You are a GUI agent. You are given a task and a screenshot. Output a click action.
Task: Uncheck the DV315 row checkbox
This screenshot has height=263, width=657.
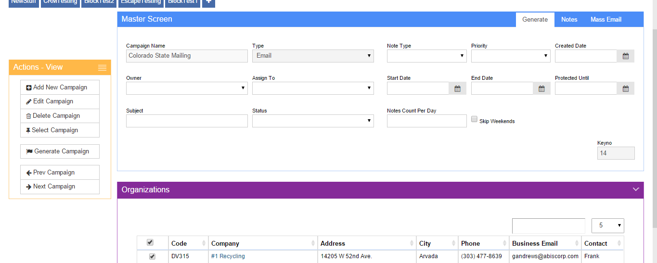(152, 257)
